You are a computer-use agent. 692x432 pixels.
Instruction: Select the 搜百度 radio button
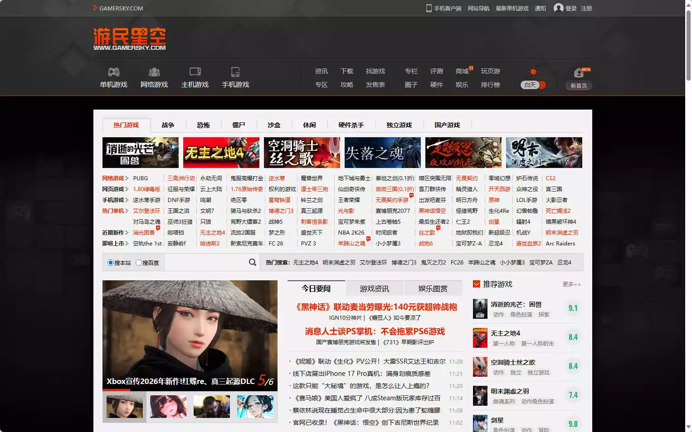(139, 263)
